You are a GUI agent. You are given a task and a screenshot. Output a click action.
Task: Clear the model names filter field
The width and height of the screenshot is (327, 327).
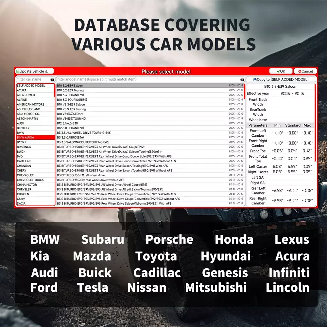(x=242, y=80)
